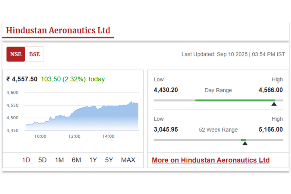Click the Last Updated timestamp text
The height and width of the screenshot is (194, 291).
pyautogui.click(x=233, y=54)
